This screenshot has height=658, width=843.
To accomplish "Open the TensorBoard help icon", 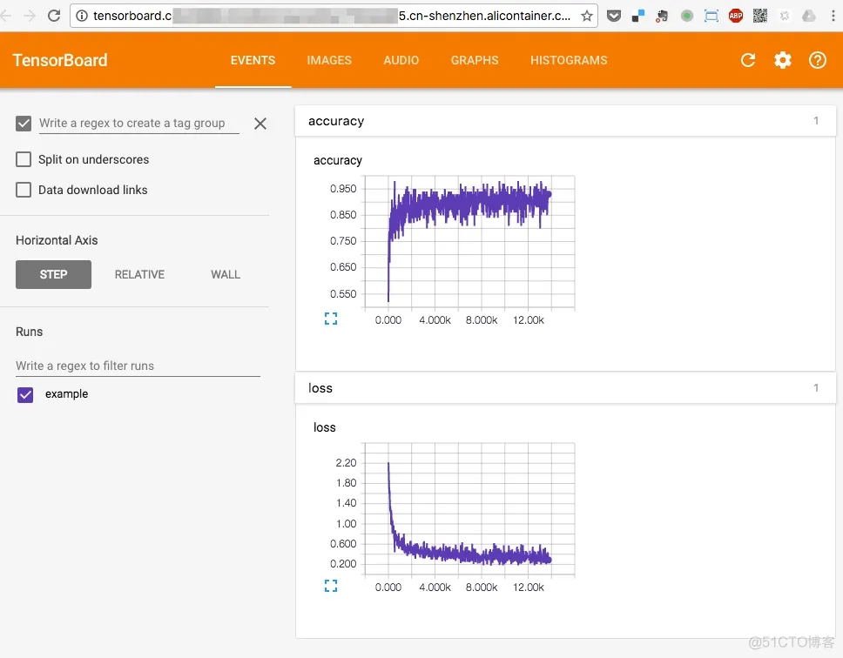I will click(x=818, y=60).
